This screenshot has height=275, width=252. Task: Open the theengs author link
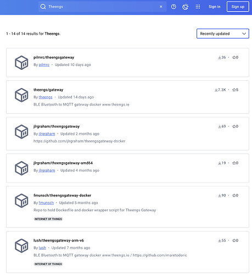46,97
